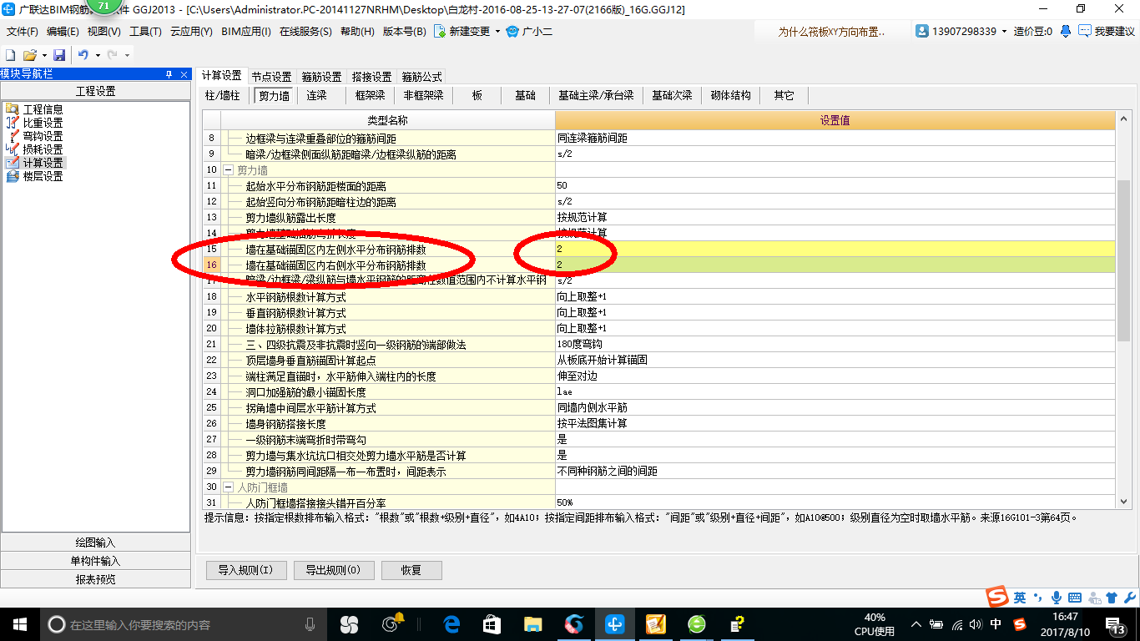Click the 导入规则(I) button
1140x641 pixels.
point(246,571)
